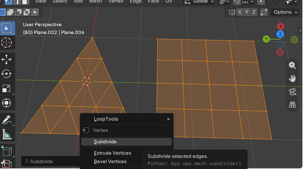The image size is (304, 169).
Task: Open the Edge menu
Action: tap(135, 1)
